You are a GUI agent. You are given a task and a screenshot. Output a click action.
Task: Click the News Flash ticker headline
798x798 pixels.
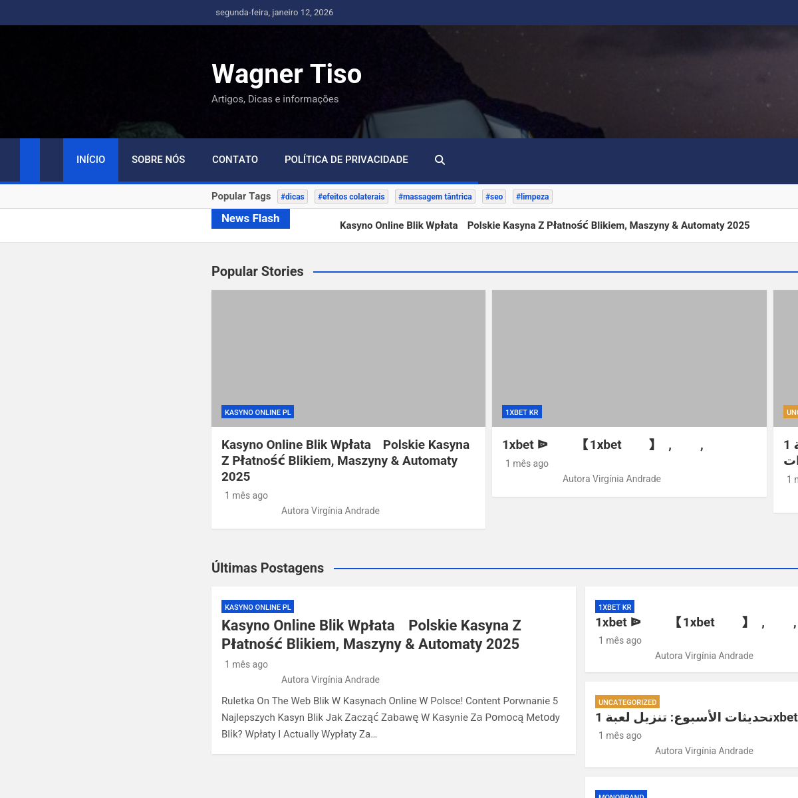click(x=544, y=225)
